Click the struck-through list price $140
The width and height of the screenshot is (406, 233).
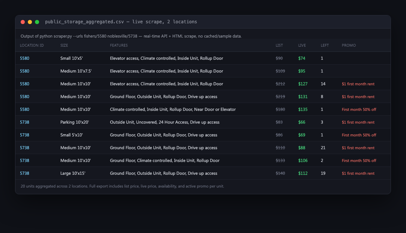tap(280, 173)
